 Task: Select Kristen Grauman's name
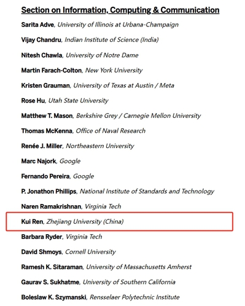[x=45, y=85]
